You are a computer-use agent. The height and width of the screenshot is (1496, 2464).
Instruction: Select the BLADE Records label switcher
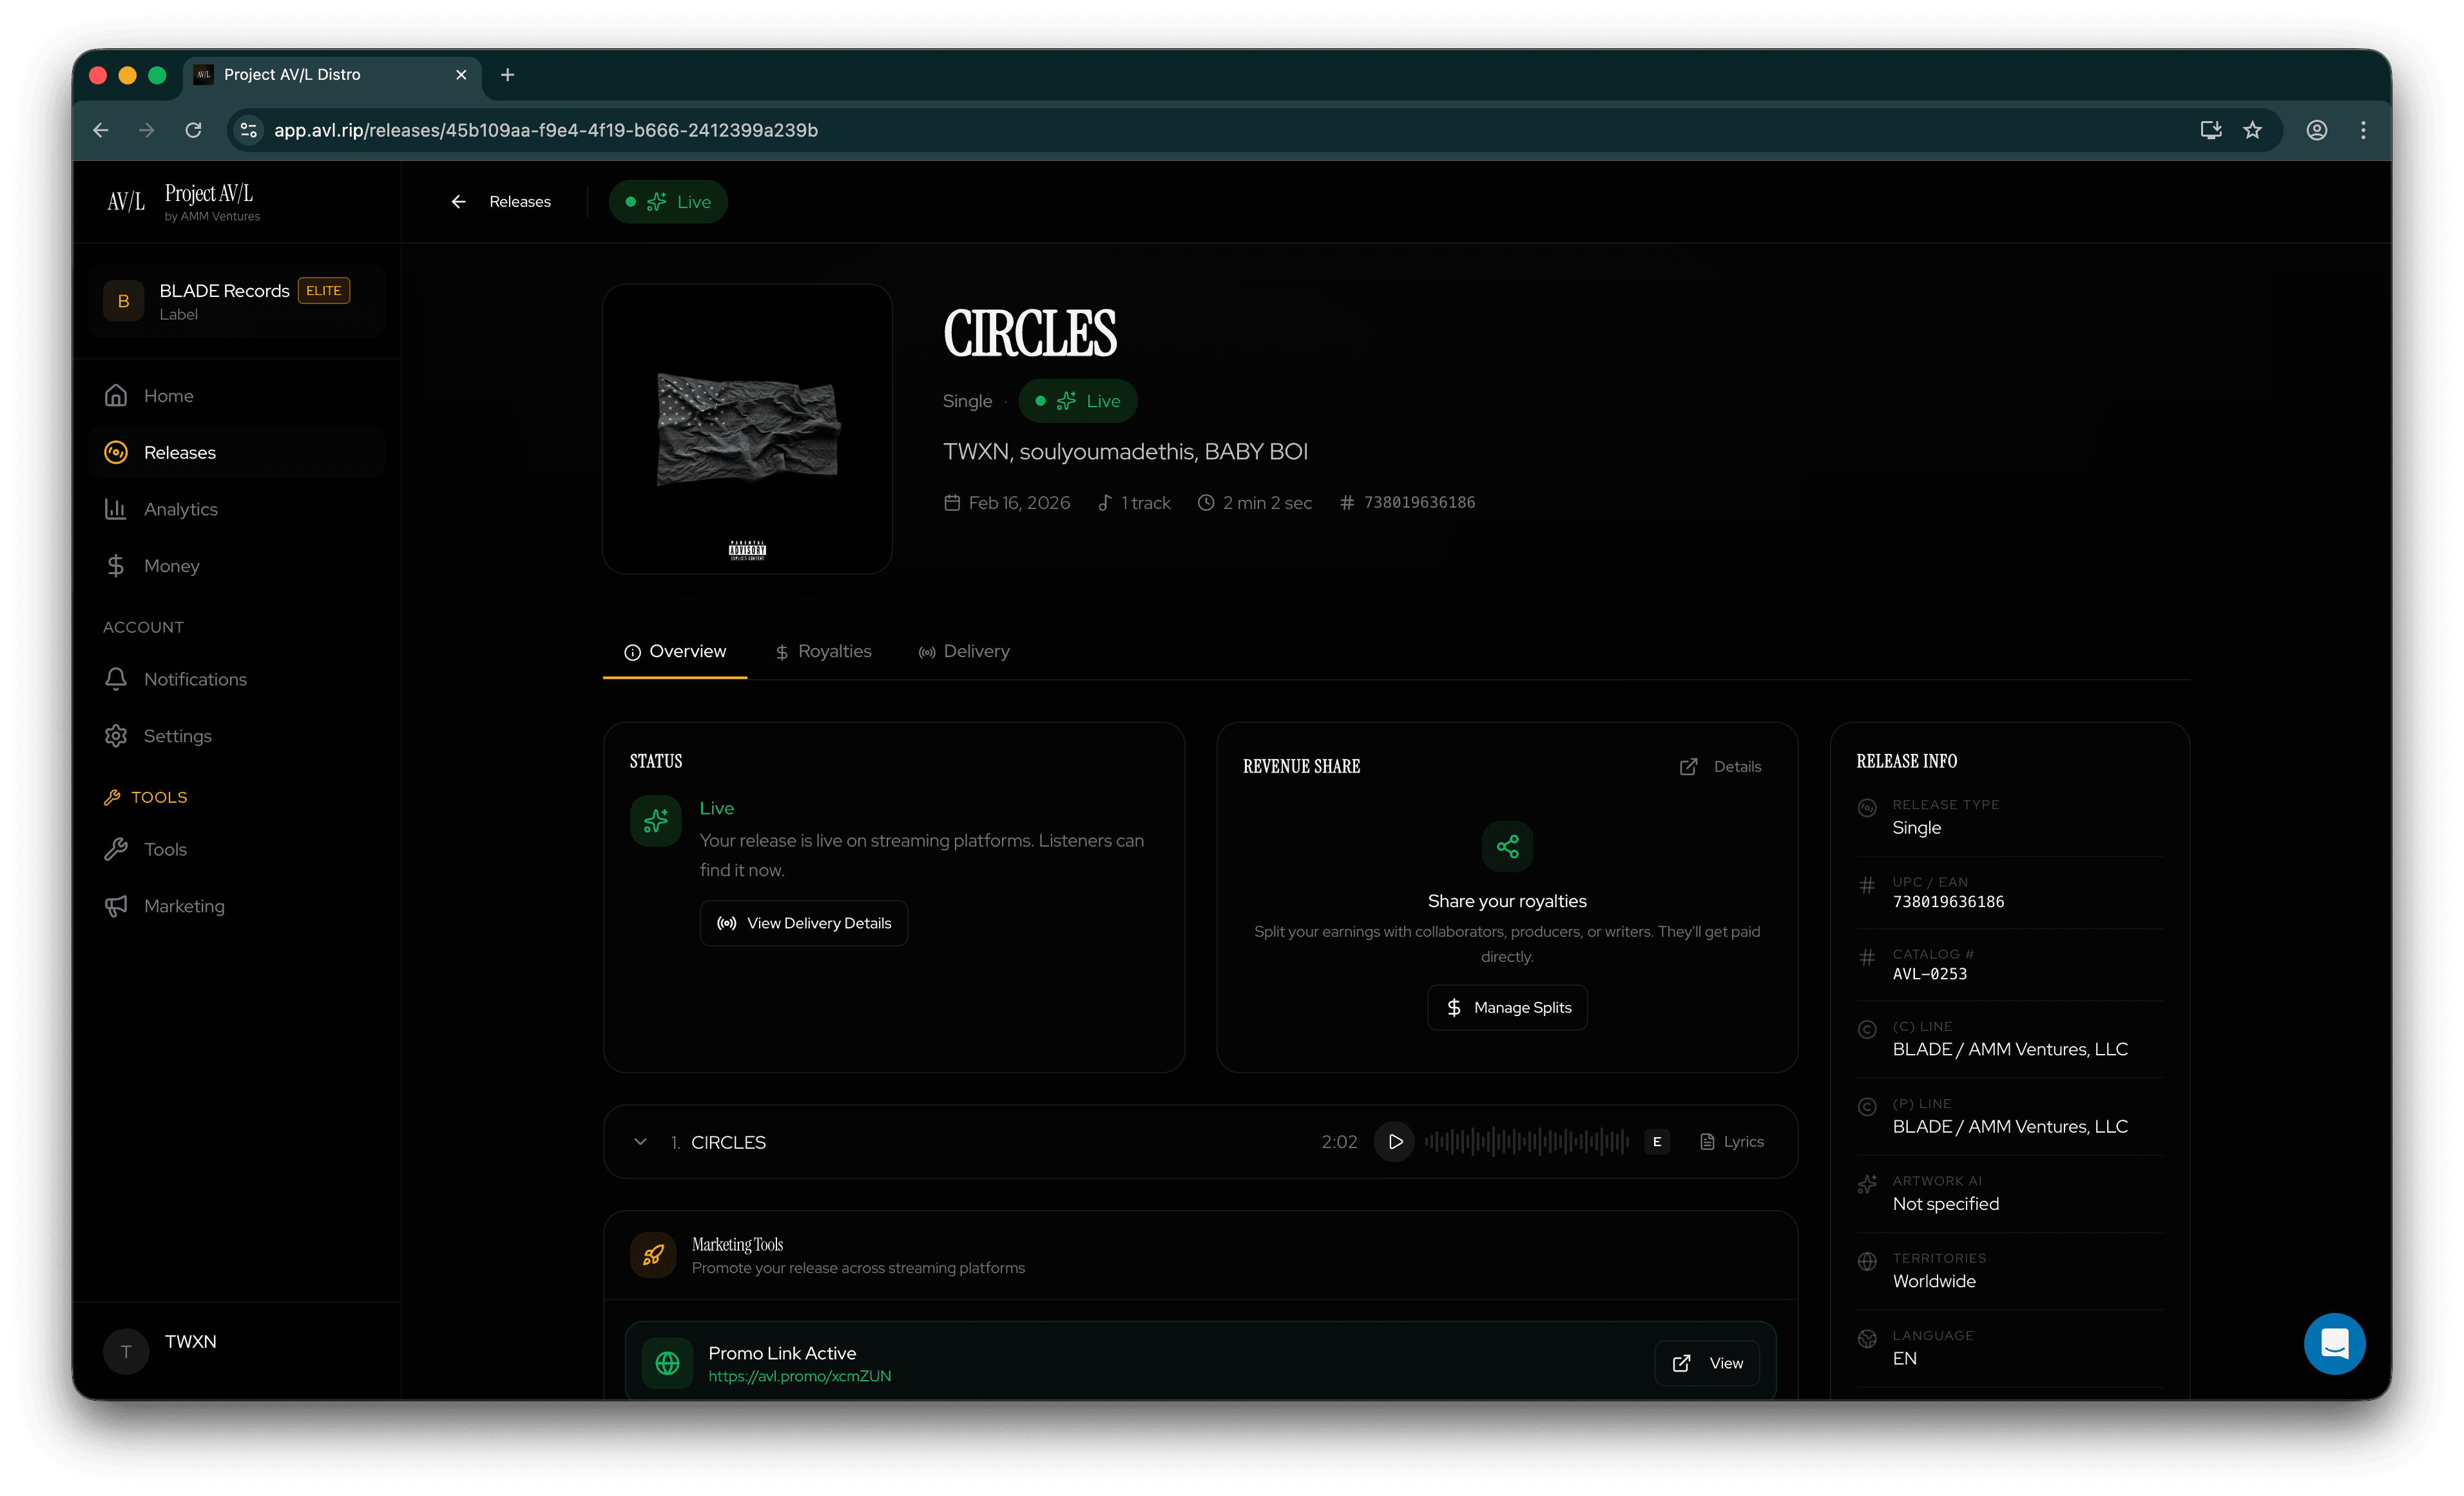tap(236, 301)
